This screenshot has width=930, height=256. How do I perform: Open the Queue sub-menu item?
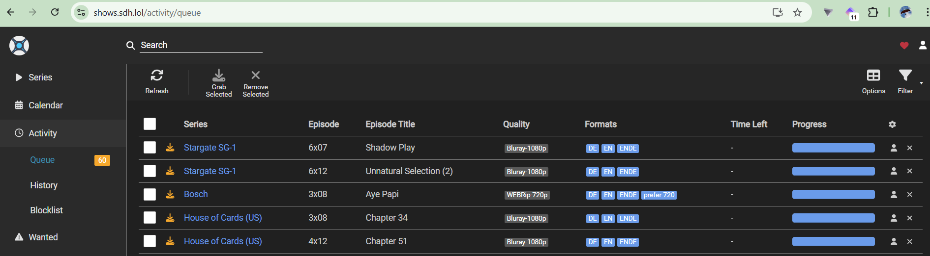click(42, 160)
